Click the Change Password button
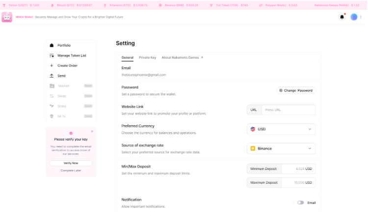Viewport: 368px width, 222px height. [x=295, y=90]
